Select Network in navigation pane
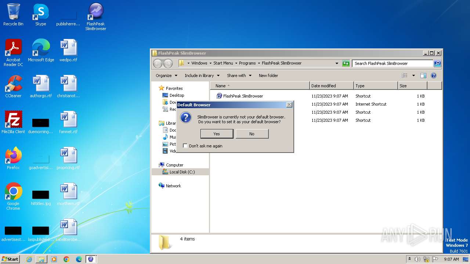This screenshot has height=264, width=470. click(x=173, y=186)
